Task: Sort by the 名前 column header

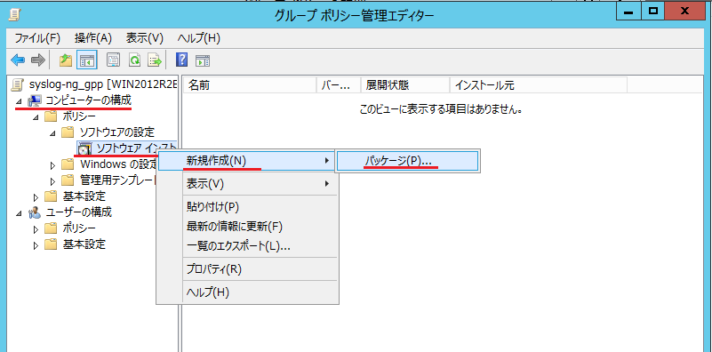Action: [250, 85]
